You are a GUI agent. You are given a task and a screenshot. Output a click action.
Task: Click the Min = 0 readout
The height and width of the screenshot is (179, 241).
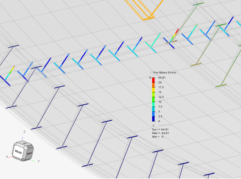click(x=158, y=137)
